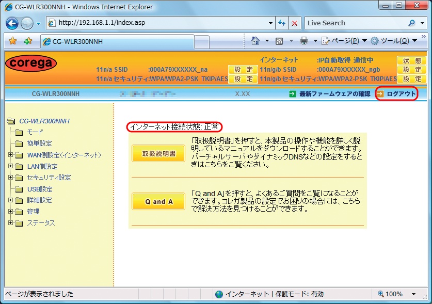Click the browser Forward arrow button

[x=27, y=23]
